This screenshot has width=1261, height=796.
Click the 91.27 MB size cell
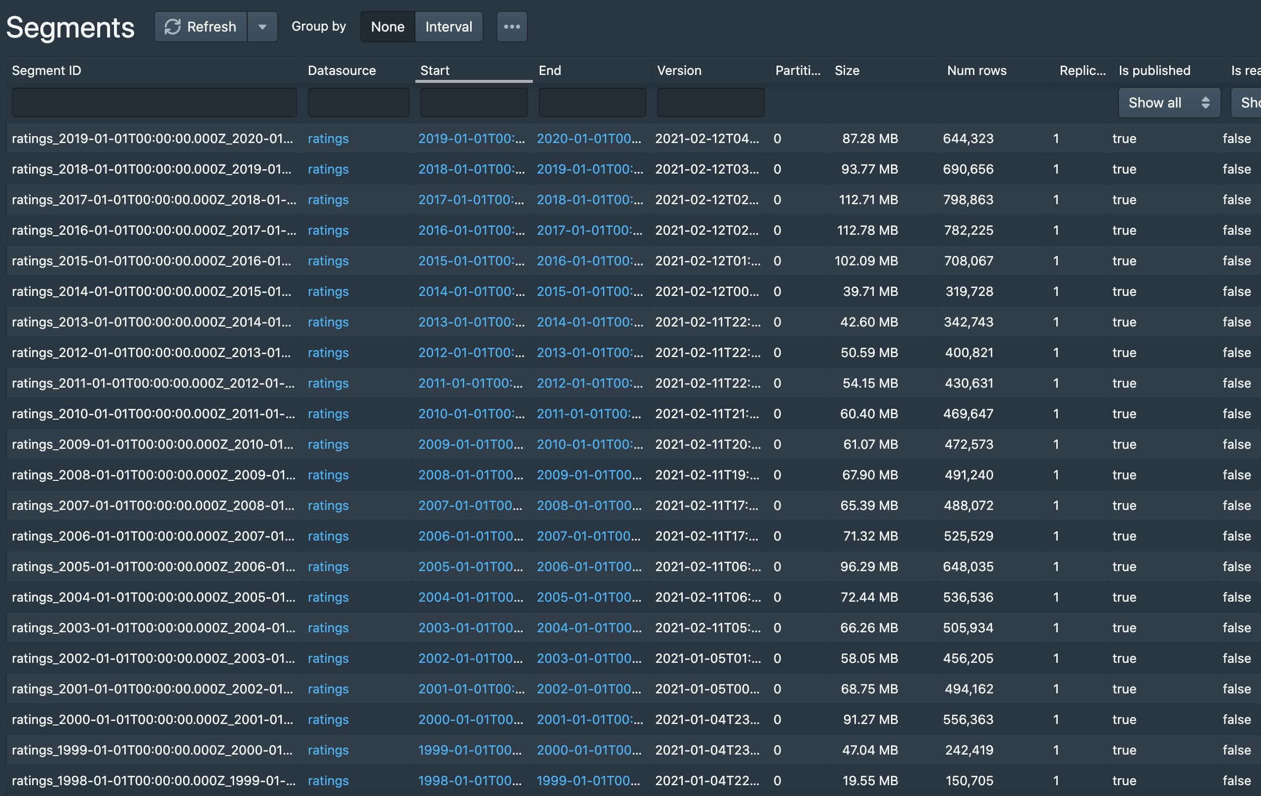point(870,720)
